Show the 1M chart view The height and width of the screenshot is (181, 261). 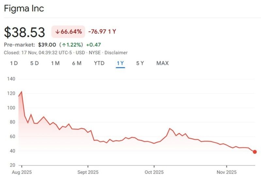coord(55,63)
